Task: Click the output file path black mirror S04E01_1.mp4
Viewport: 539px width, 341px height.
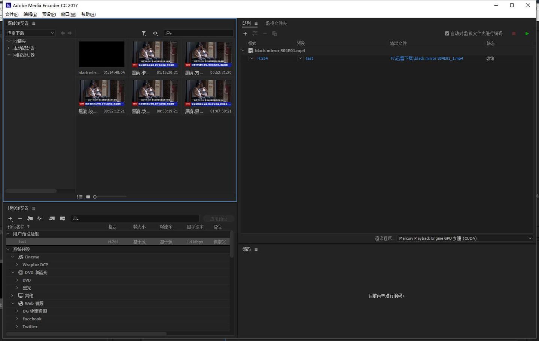Action: click(x=427, y=58)
